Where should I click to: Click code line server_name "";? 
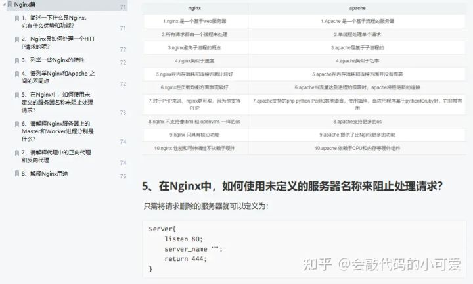point(193,249)
